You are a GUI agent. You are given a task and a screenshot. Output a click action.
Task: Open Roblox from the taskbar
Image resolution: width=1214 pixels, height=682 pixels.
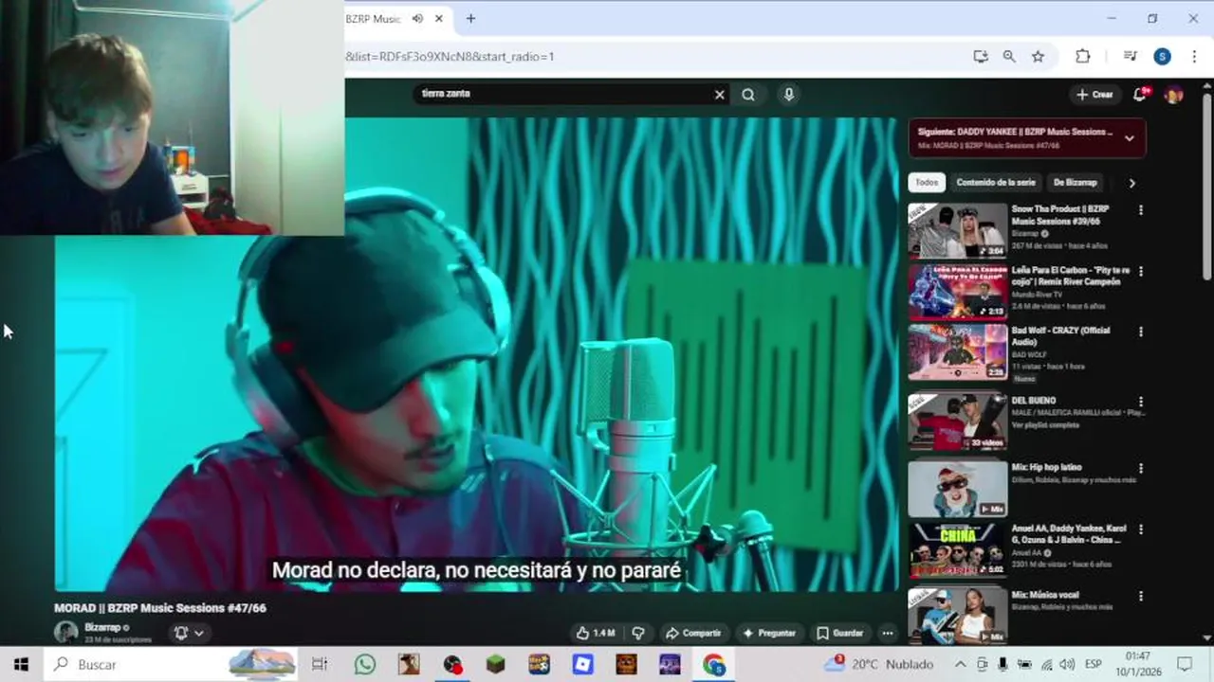click(582, 665)
